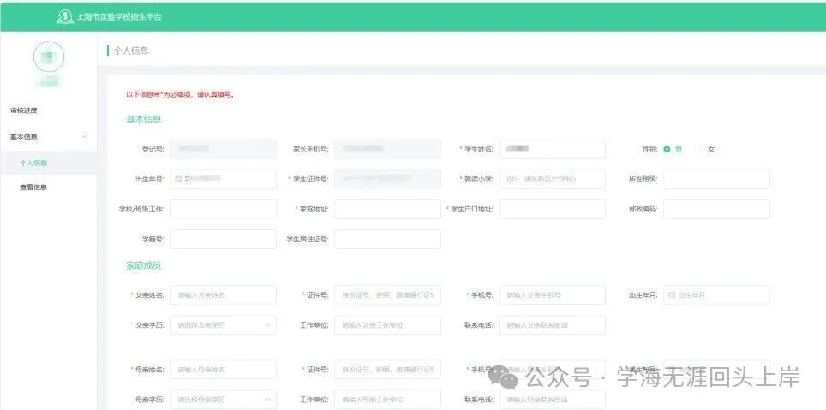Click the school logo in the header
Image resolution: width=826 pixels, height=410 pixels.
click(x=64, y=16)
